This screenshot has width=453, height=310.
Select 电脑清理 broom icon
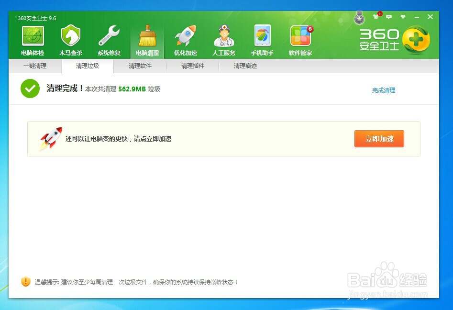[x=147, y=36]
